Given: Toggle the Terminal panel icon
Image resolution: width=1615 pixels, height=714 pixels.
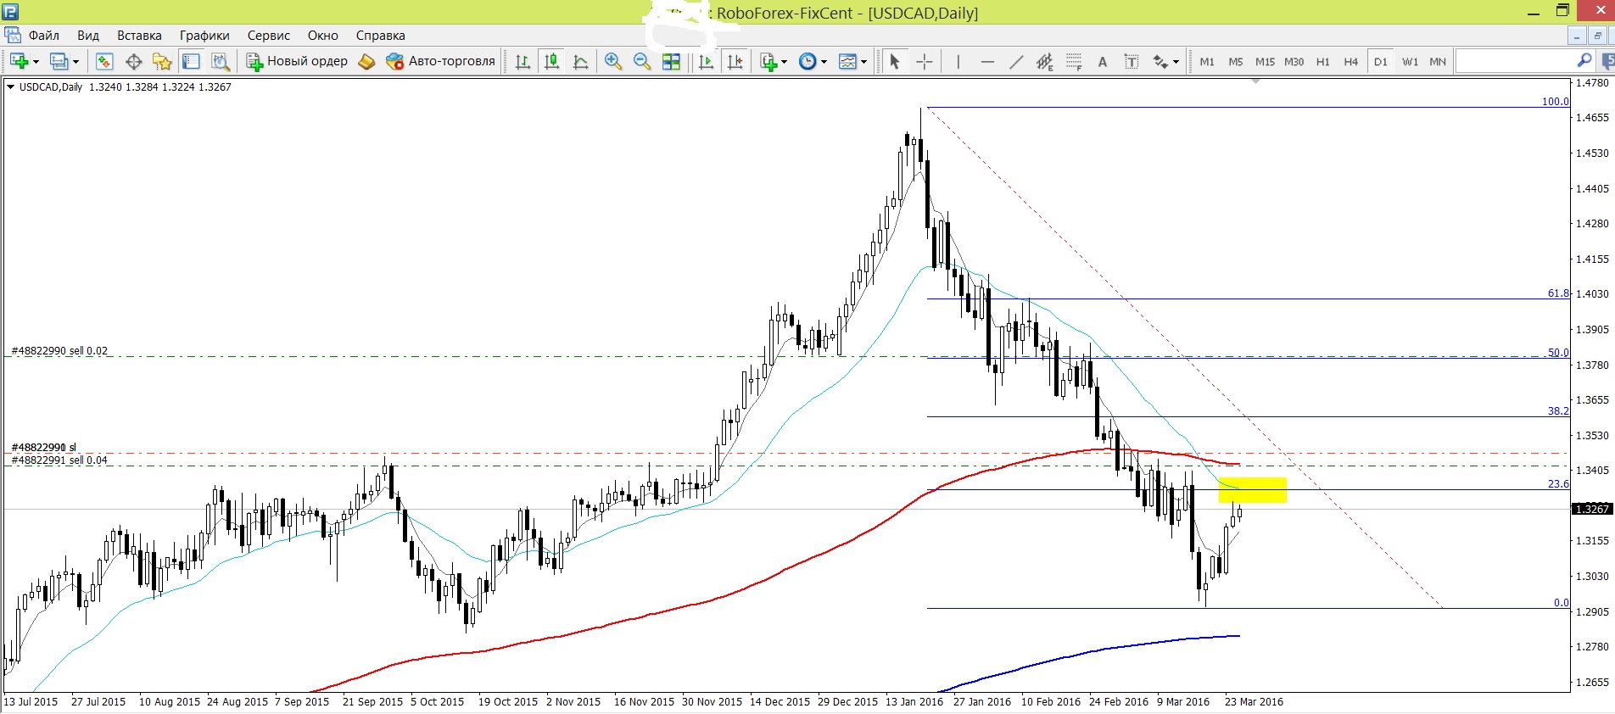Looking at the screenshot, I should [x=192, y=61].
